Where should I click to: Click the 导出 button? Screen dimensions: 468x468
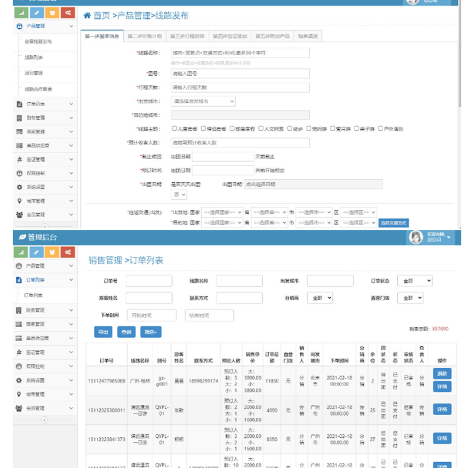[103, 332]
